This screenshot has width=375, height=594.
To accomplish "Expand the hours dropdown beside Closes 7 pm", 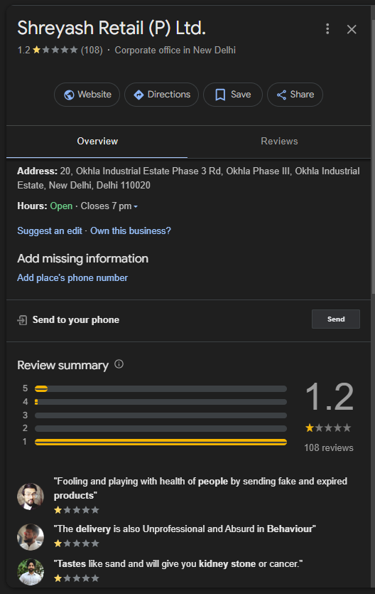I will coord(136,206).
